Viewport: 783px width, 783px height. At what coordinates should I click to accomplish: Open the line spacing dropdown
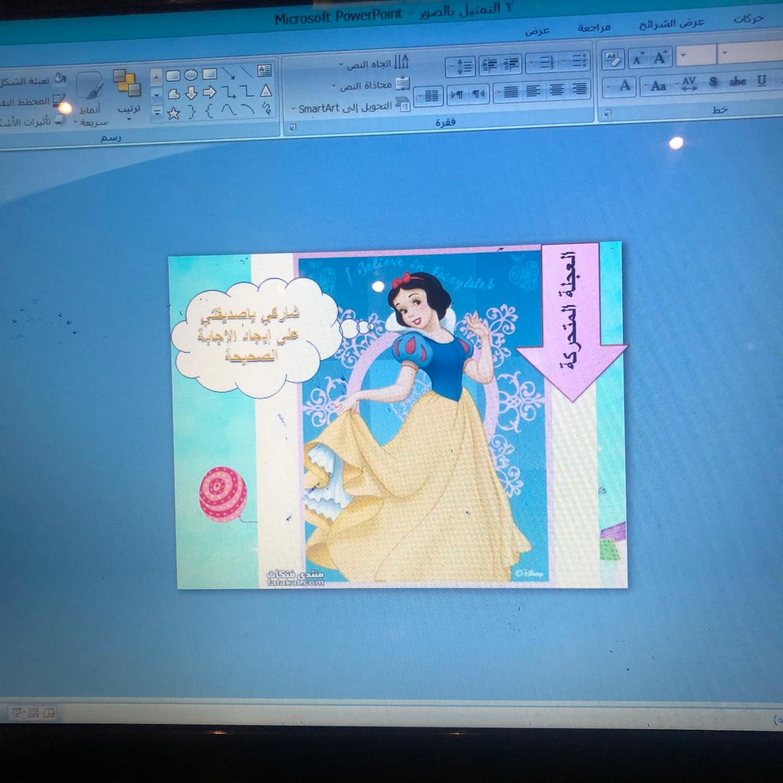[461, 65]
